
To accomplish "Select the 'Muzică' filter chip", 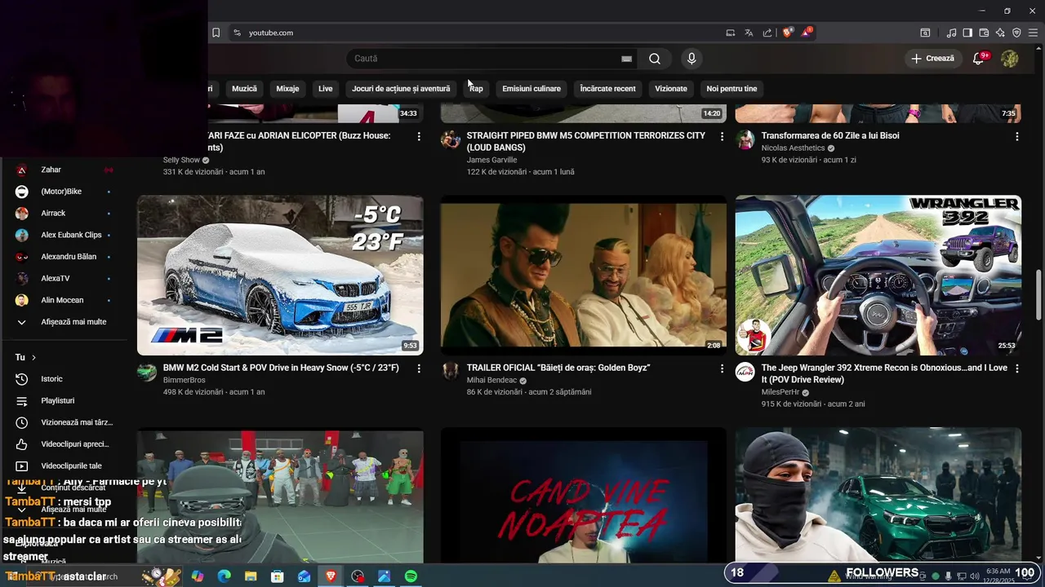I will [244, 89].
